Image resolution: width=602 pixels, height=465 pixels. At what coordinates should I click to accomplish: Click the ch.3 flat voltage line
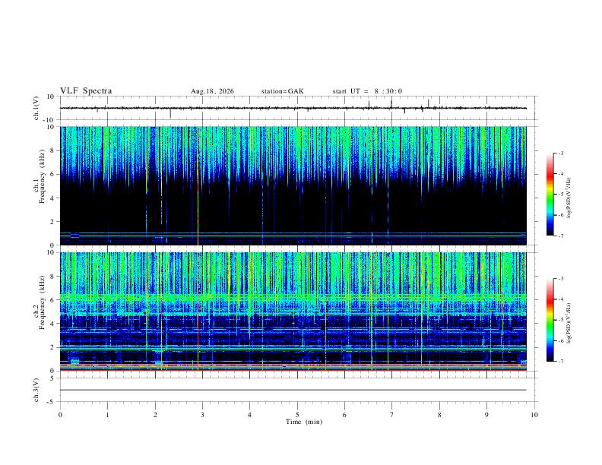(293, 390)
